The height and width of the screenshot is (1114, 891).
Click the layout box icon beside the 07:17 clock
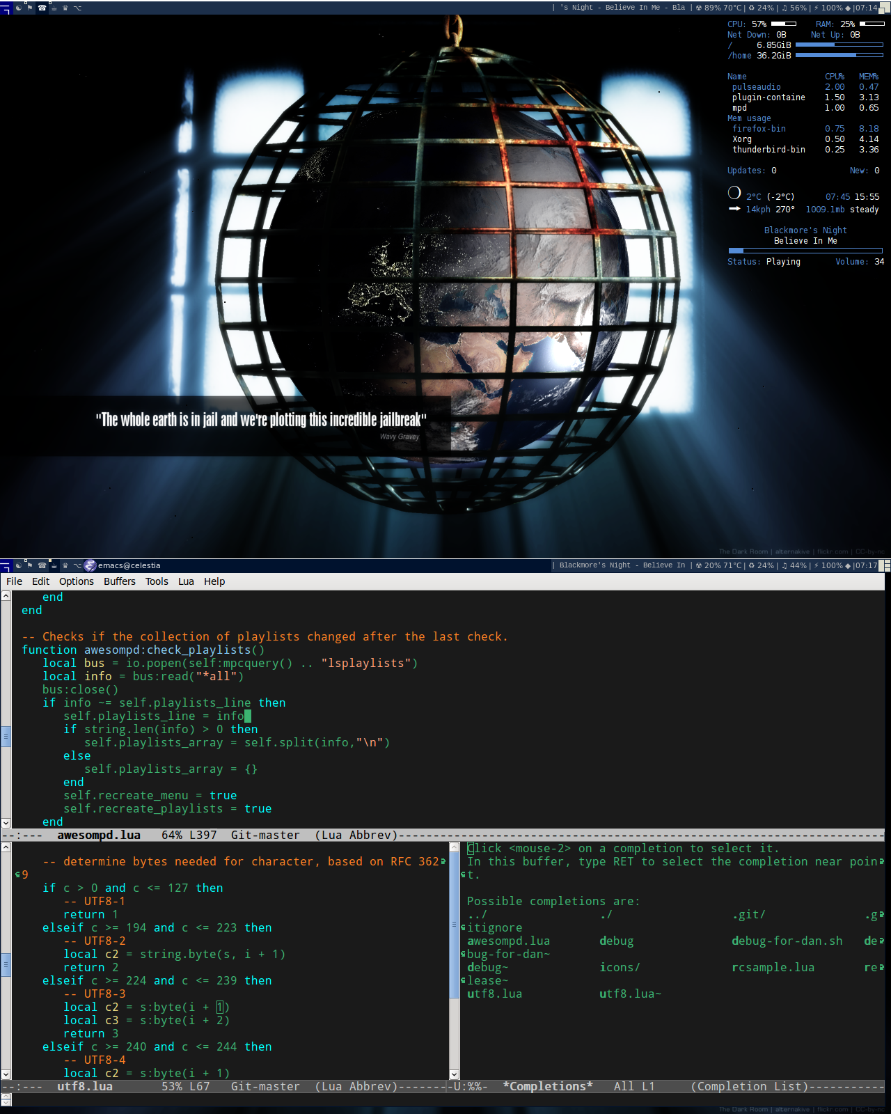tap(885, 565)
